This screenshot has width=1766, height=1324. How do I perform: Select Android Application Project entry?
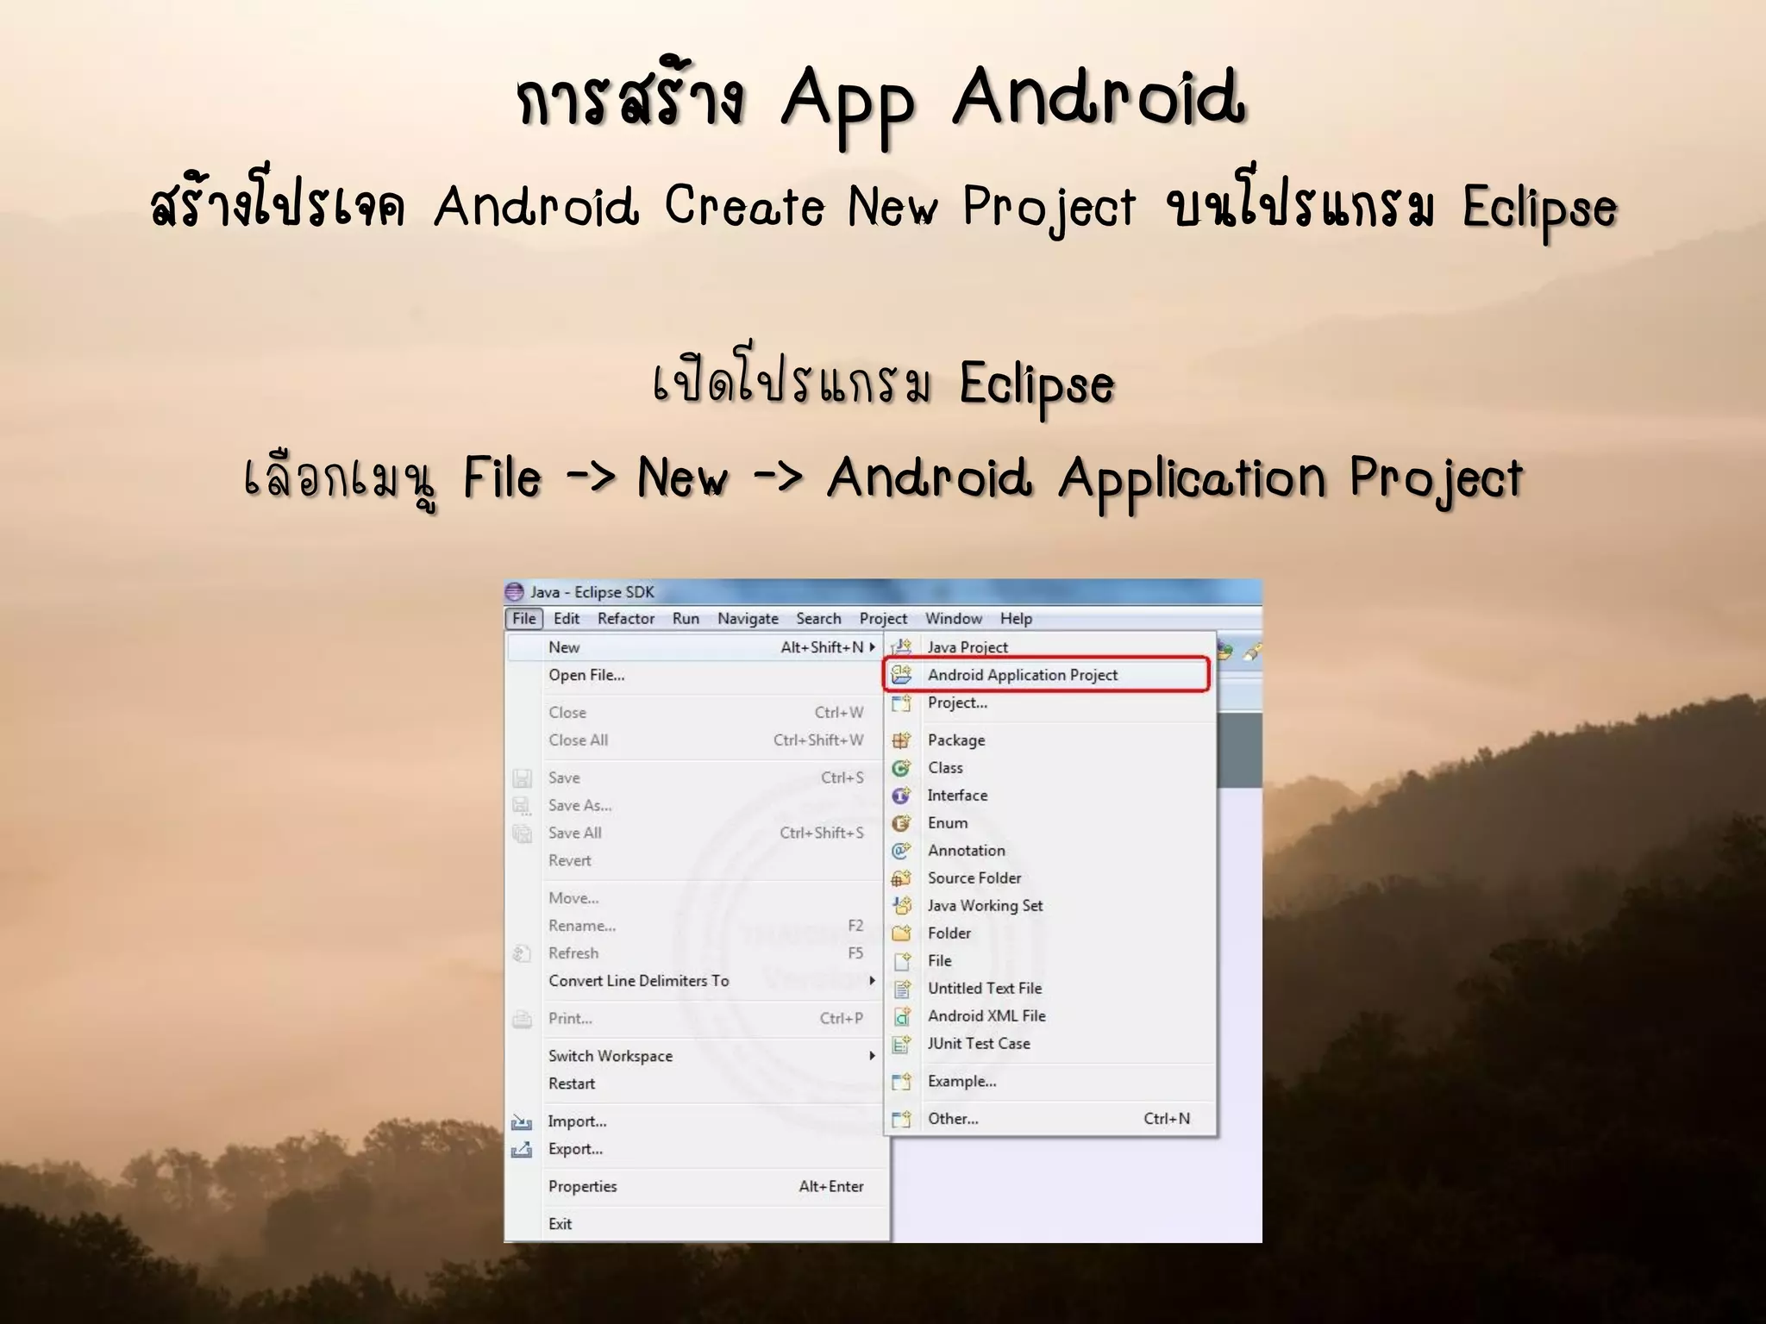(x=1049, y=675)
